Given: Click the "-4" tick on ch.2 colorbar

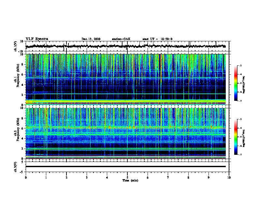Looking at the screenshot, I should pos(240,128).
